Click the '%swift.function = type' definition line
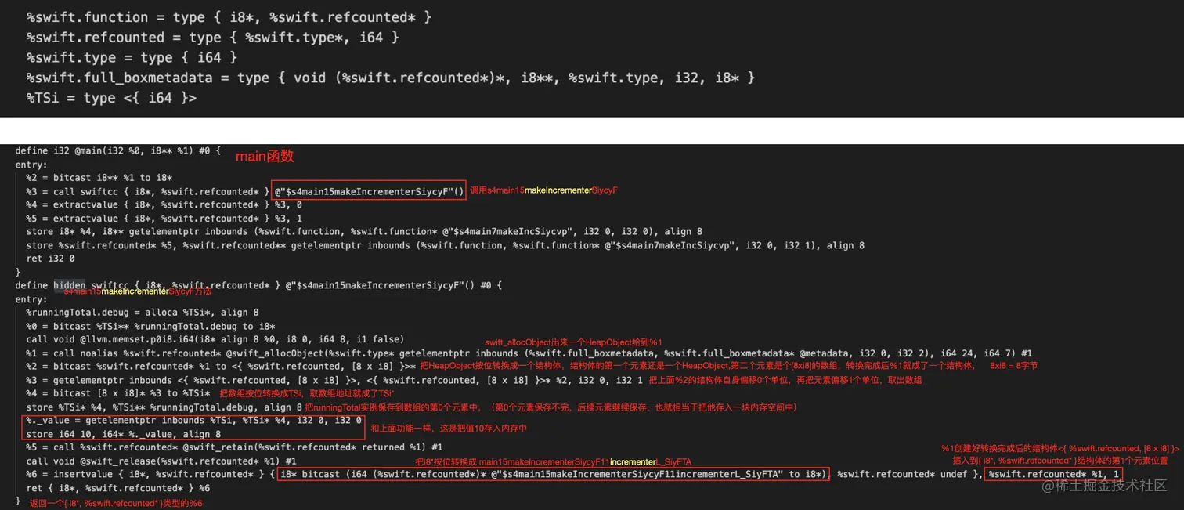 pyautogui.click(x=229, y=17)
